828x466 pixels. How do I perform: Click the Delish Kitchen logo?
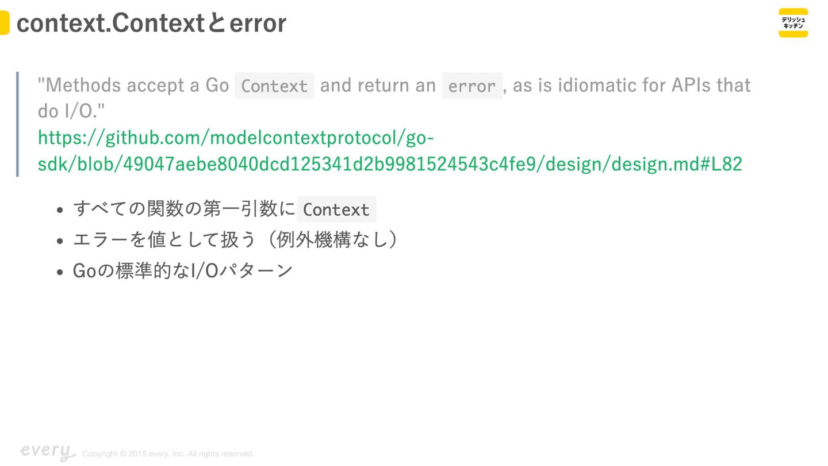tap(793, 23)
